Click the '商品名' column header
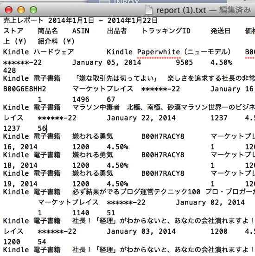The height and width of the screenshot is (256, 255). tap(48, 31)
